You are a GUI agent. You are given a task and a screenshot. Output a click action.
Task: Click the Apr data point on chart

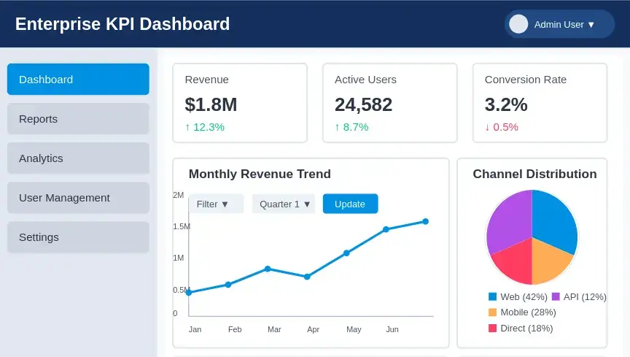(x=307, y=277)
